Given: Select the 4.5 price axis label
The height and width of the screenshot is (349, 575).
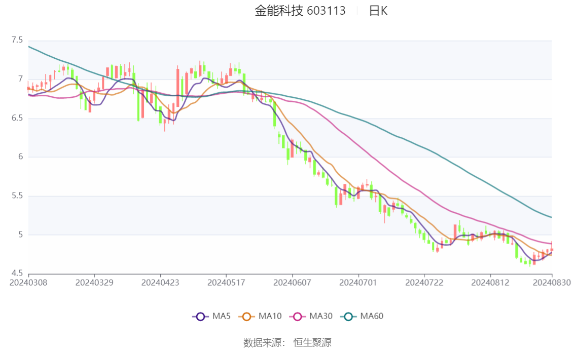Looking at the screenshot, I should (17, 274).
